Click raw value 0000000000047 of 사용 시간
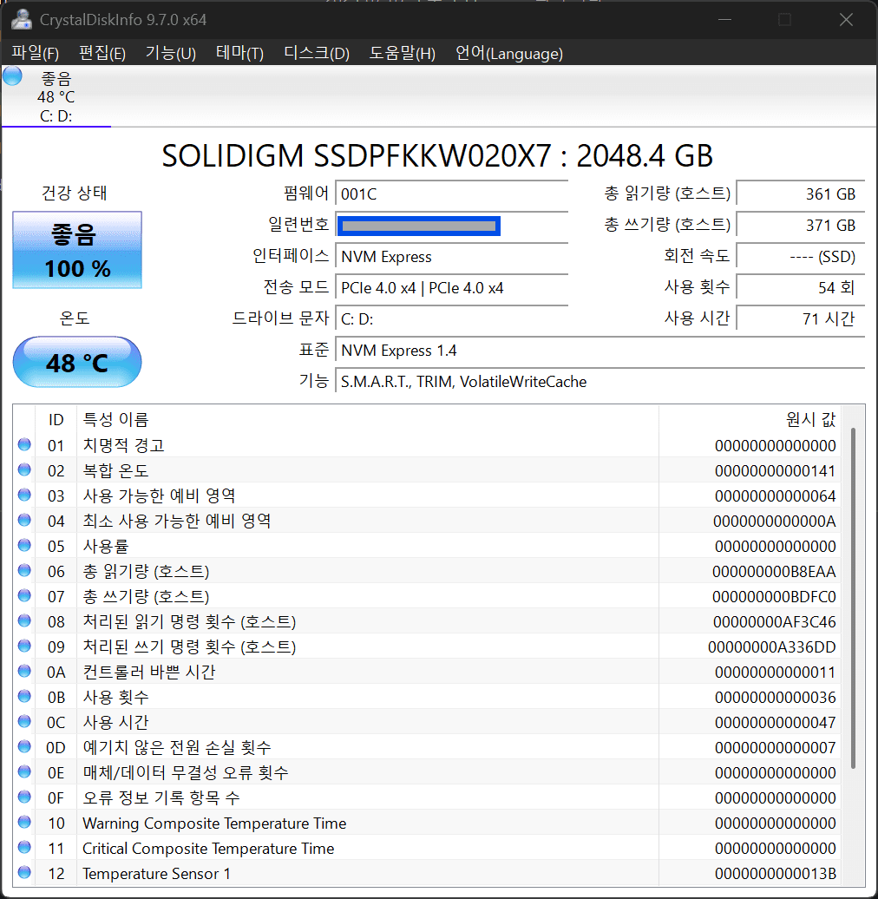The width and height of the screenshot is (878, 899). coord(775,722)
